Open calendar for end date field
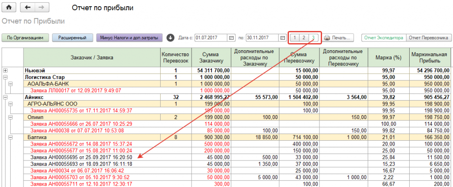The width and height of the screenshot is (453, 187). click(x=283, y=38)
